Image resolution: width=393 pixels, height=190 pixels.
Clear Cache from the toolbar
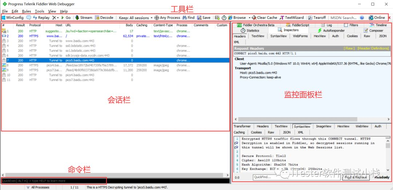(265, 18)
